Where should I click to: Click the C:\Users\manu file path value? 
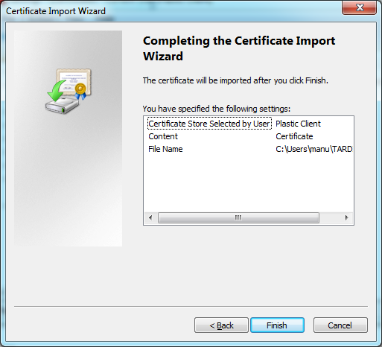click(x=314, y=149)
